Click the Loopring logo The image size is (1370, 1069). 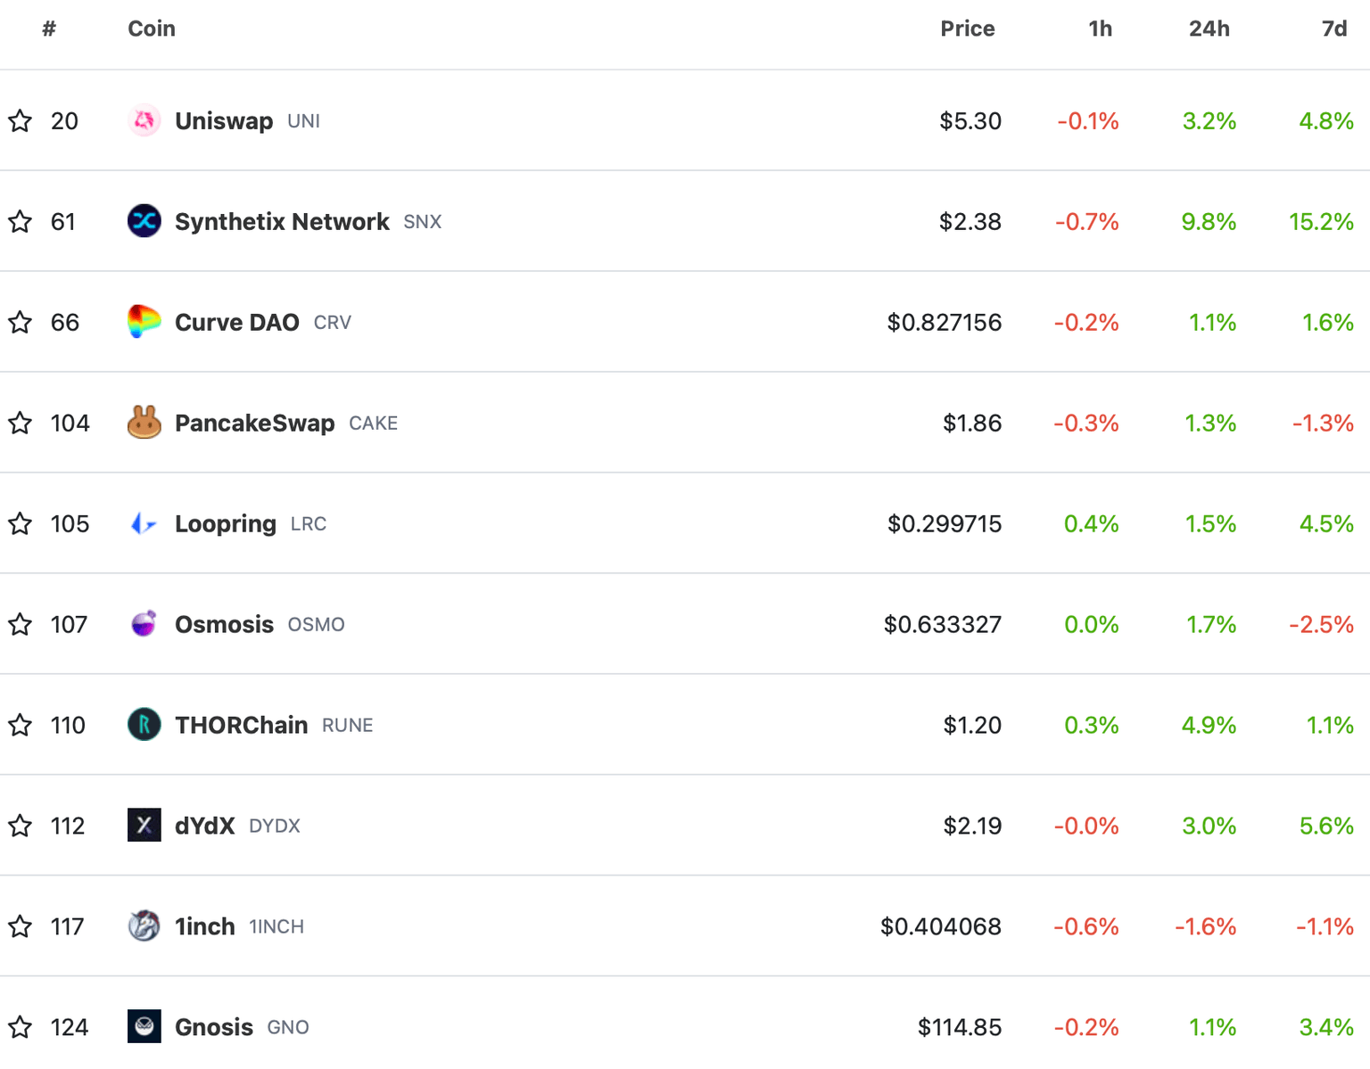[144, 524]
